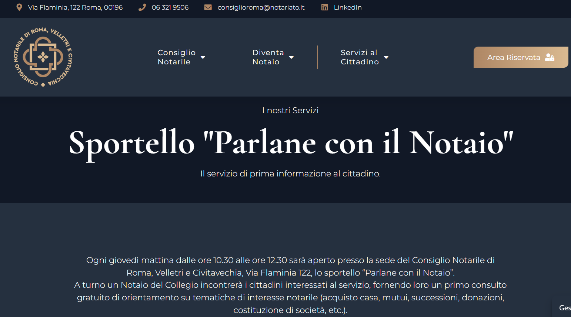Image resolution: width=571 pixels, height=317 pixels.
Task: Click the consiglioroma@notariato.it email link
Action: pyautogui.click(x=261, y=7)
